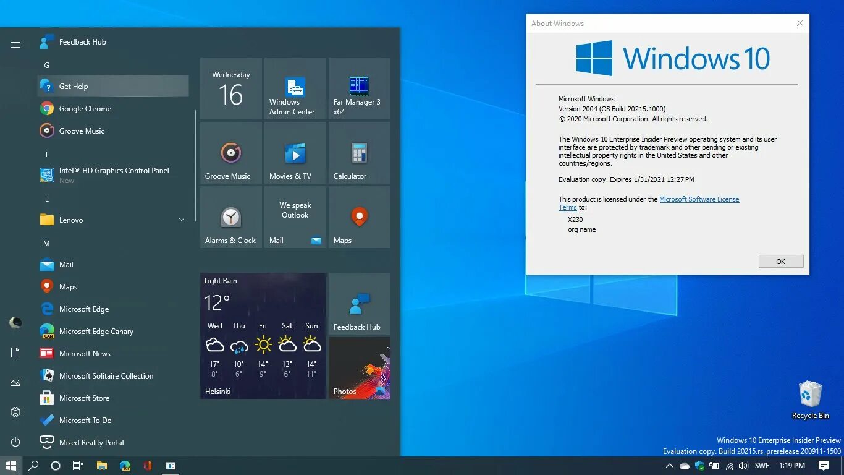Open the Far Manager 3 x64 tile
The width and height of the screenshot is (844, 475).
point(360,88)
